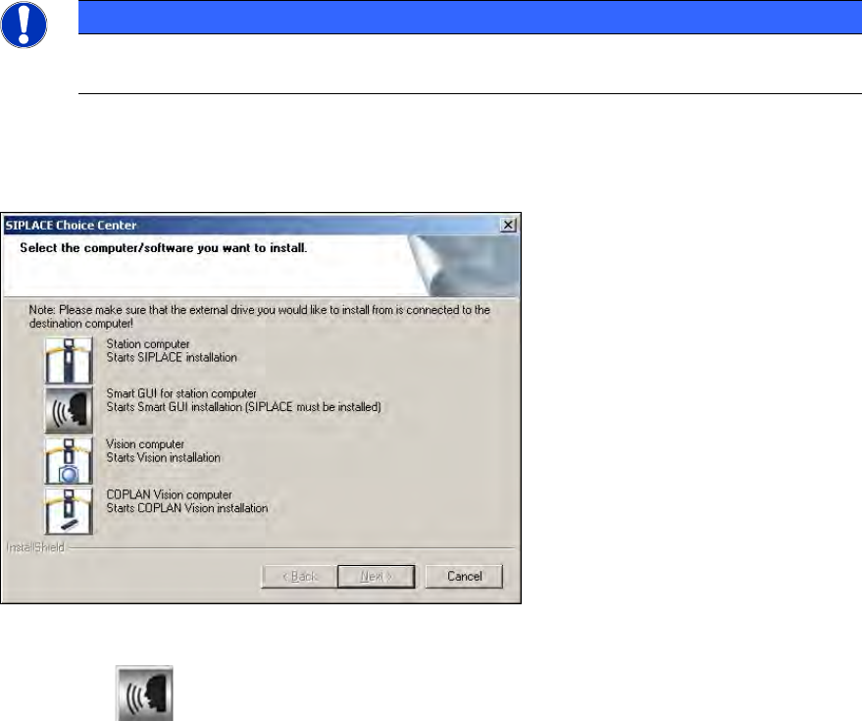Click the 'Station computer' label

coord(148,343)
